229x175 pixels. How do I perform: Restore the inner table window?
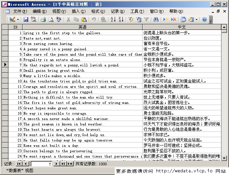pyautogui.click(x=219, y=11)
